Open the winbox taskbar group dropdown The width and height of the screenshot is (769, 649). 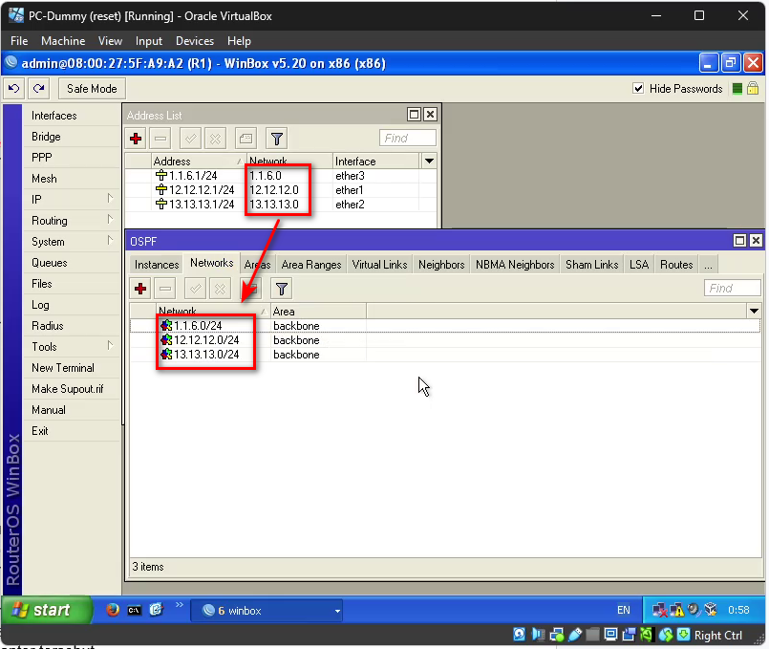(x=337, y=611)
